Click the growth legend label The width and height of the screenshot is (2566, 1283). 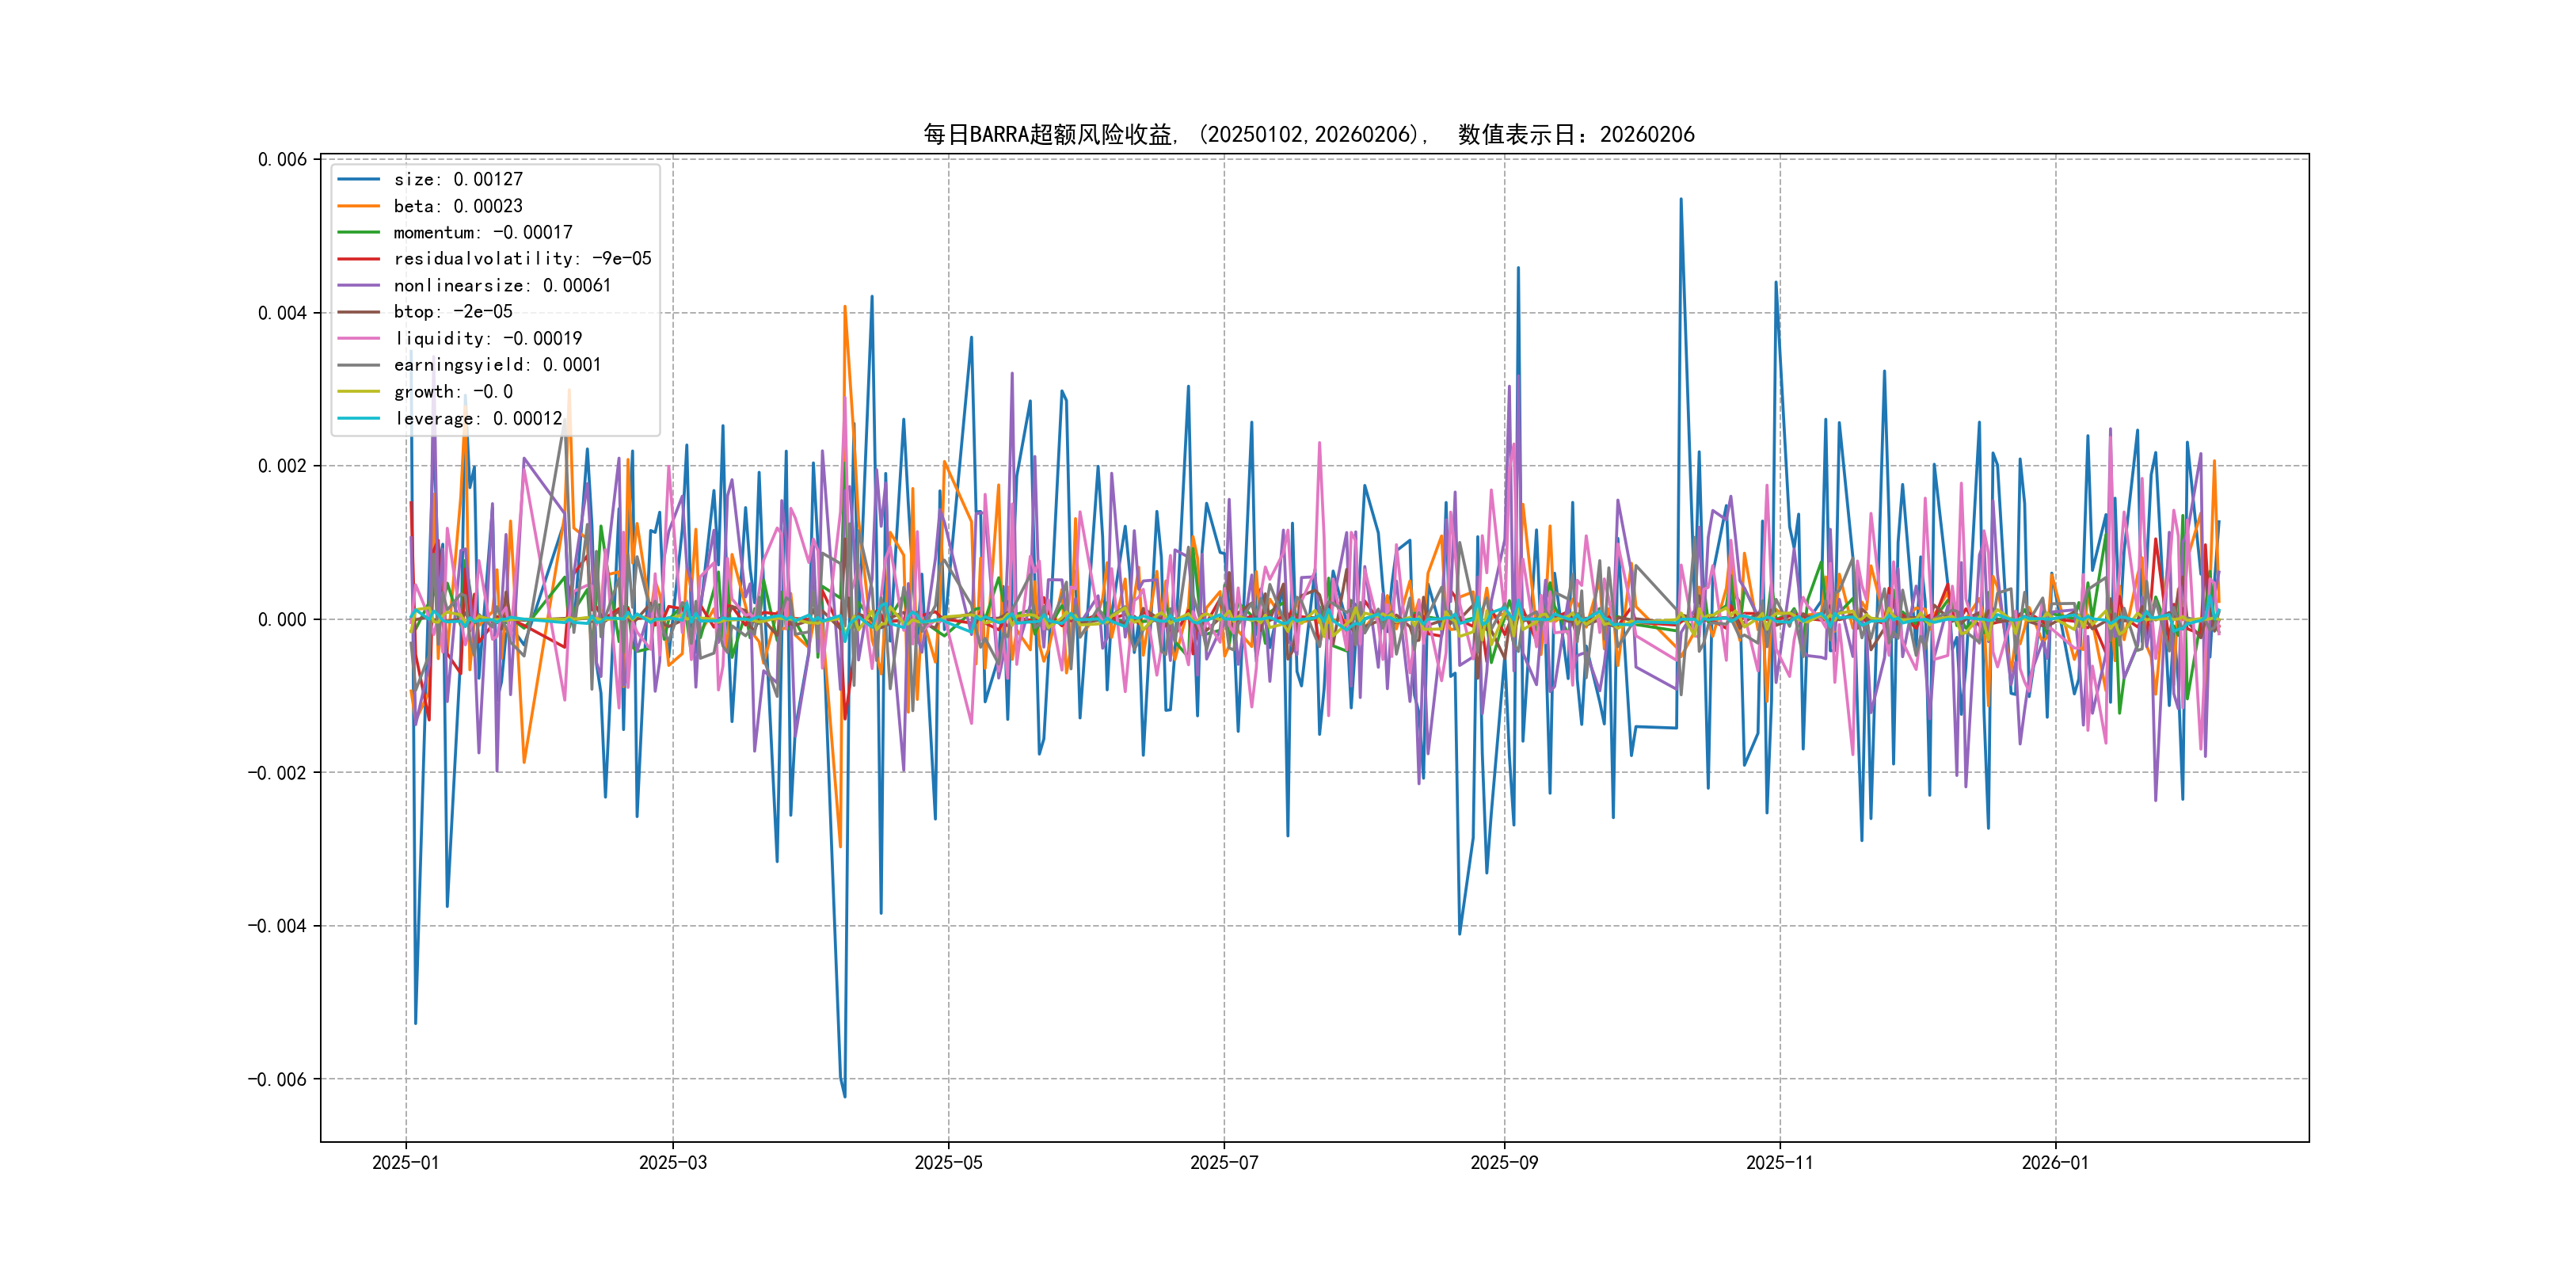(452, 393)
